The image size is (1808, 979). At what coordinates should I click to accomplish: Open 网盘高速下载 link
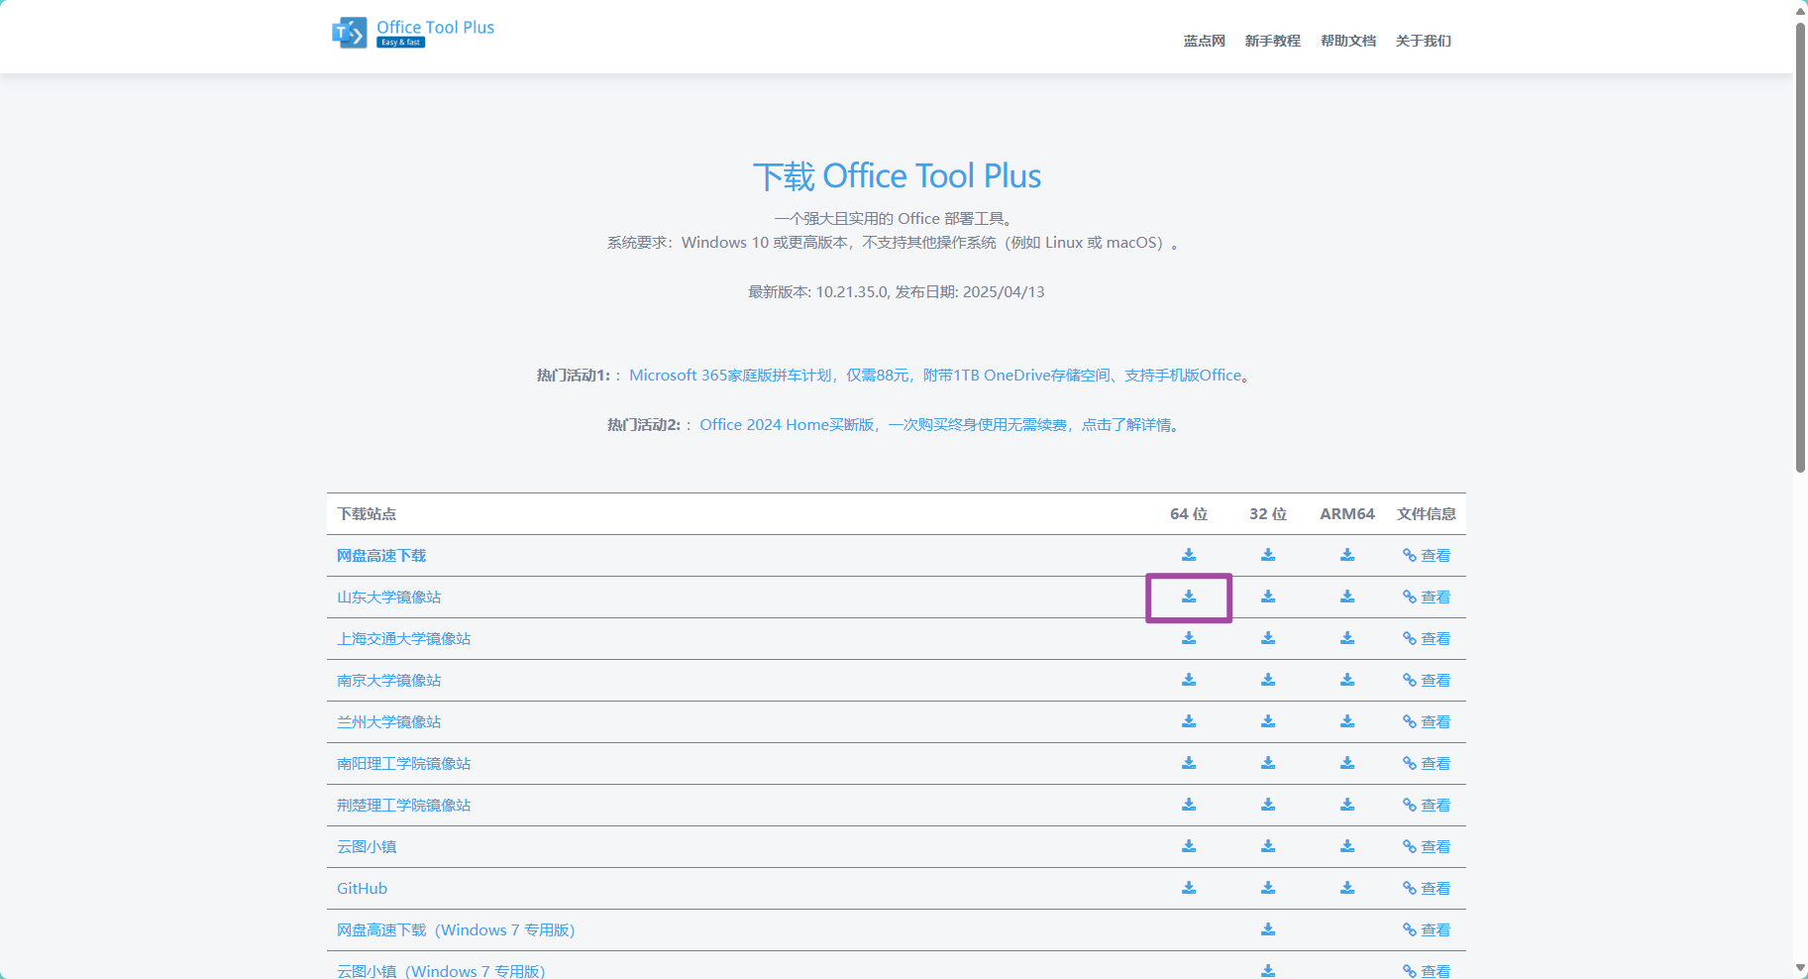tap(381, 556)
